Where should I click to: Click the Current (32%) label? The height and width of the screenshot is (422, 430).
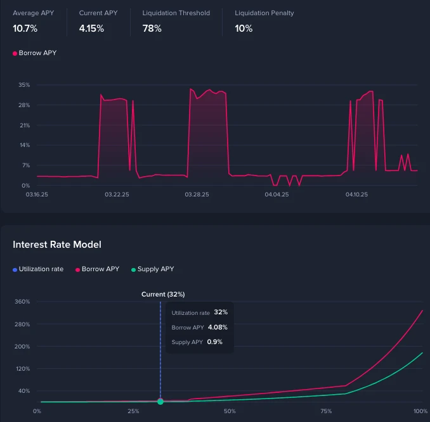coord(163,294)
